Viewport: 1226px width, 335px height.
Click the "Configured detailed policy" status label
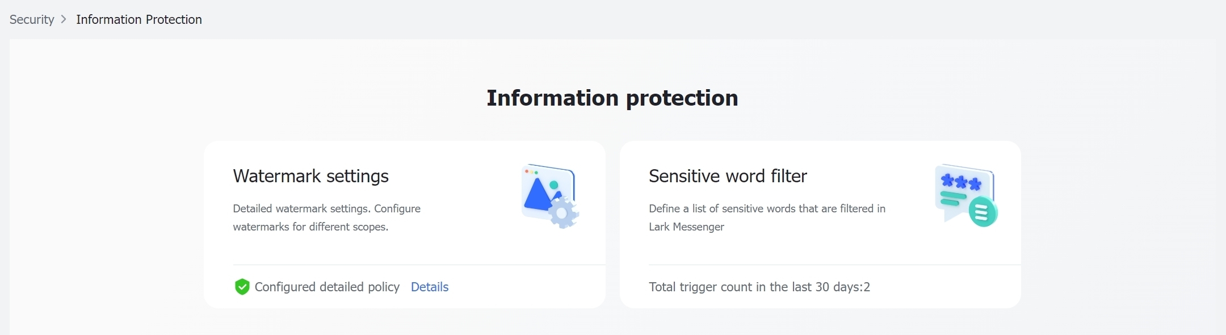pos(328,287)
